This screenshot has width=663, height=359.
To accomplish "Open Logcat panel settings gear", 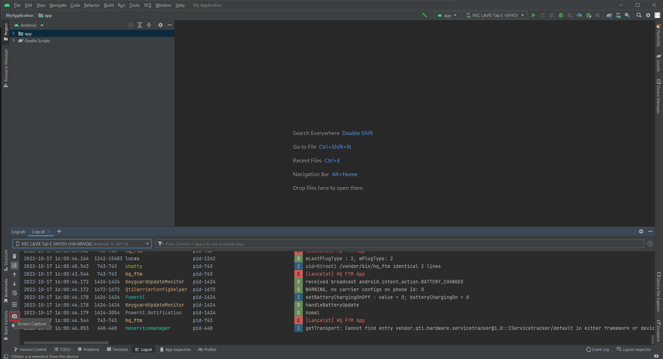I will tap(641, 231).
